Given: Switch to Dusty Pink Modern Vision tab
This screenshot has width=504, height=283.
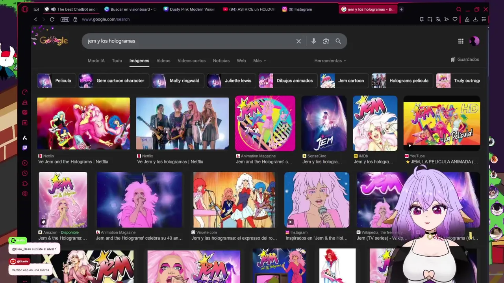Looking at the screenshot, I should [x=190, y=9].
